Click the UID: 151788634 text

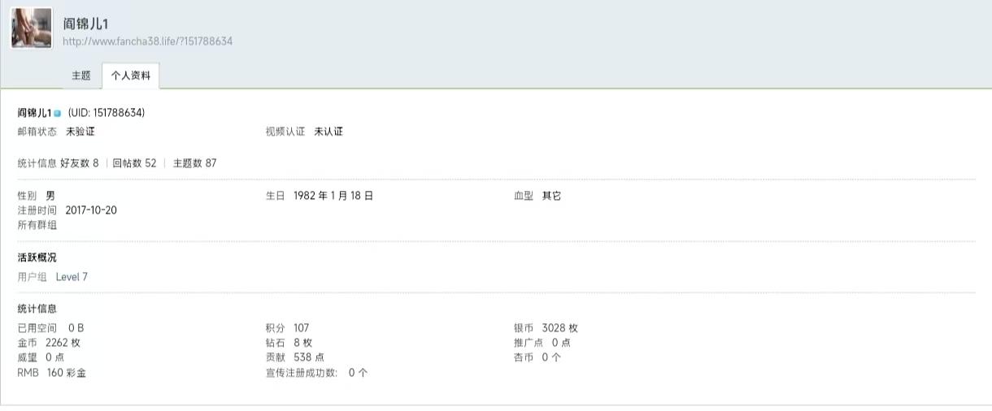pyautogui.click(x=107, y=113)
